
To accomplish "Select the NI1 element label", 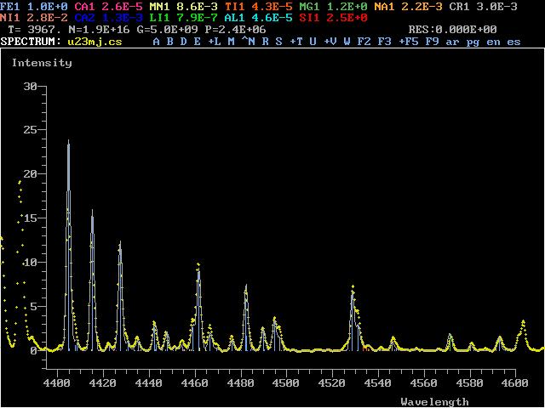I will coord(10,17).
